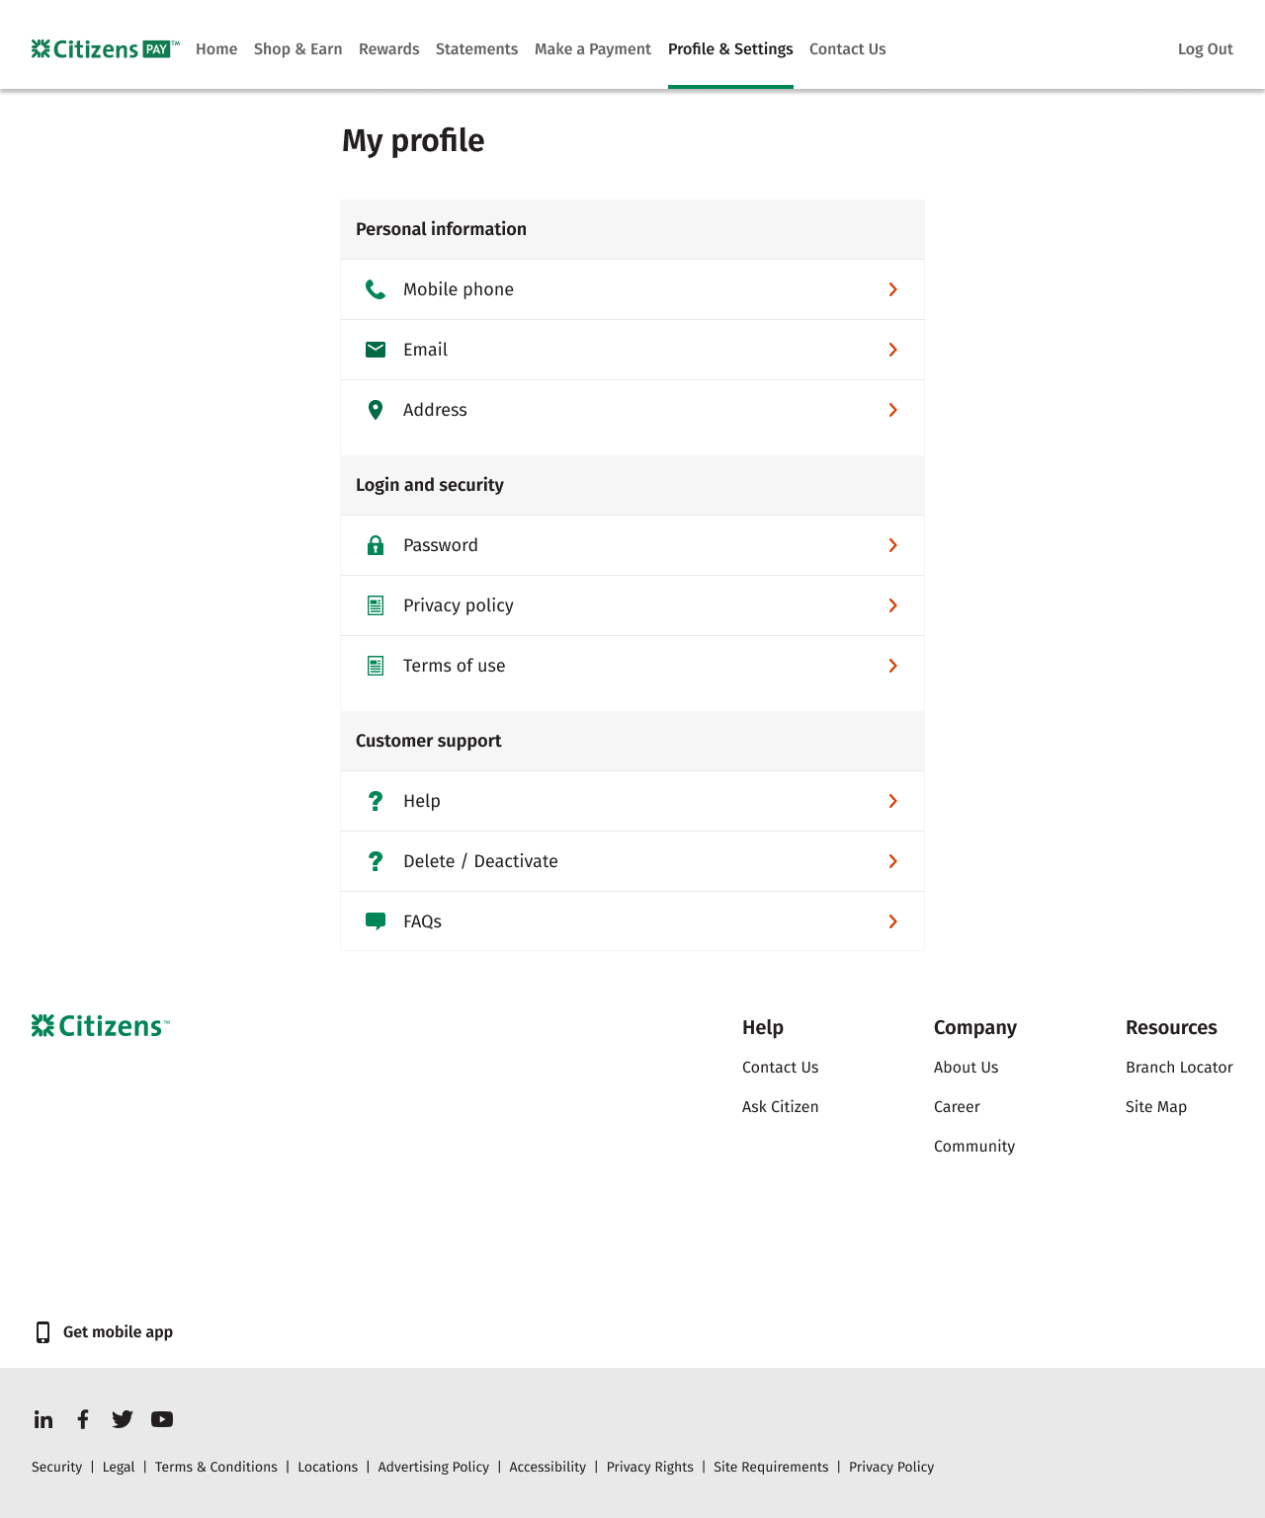This screenshot has height=1518, width=1265.
Task: Expand the Terms of use chevron arrow
Action: pos(892,666)
